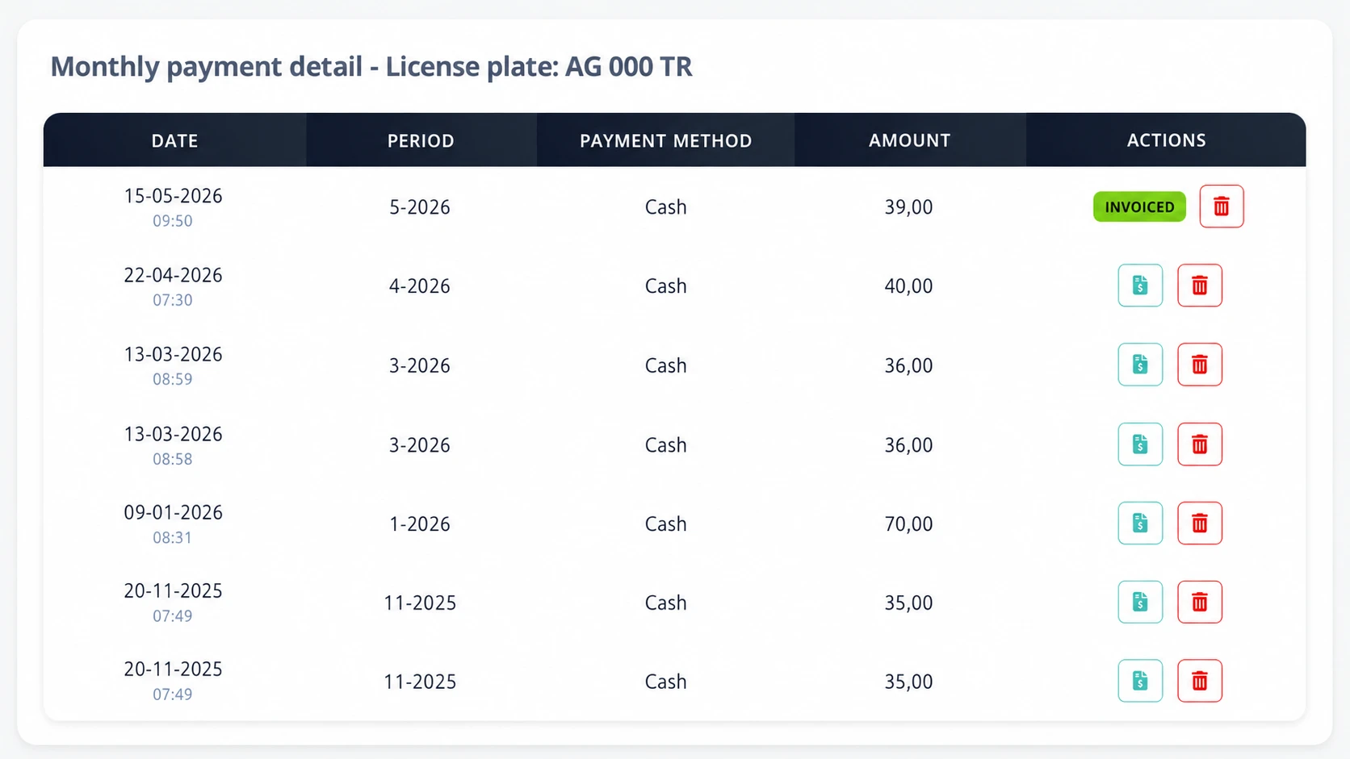Click the green INVOICED badge
This screenshot has height=759, width=1350.
(1139, 206)
